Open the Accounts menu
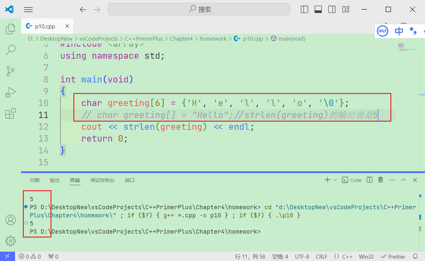Screen dimensions: 425x261 click(11, 220)
